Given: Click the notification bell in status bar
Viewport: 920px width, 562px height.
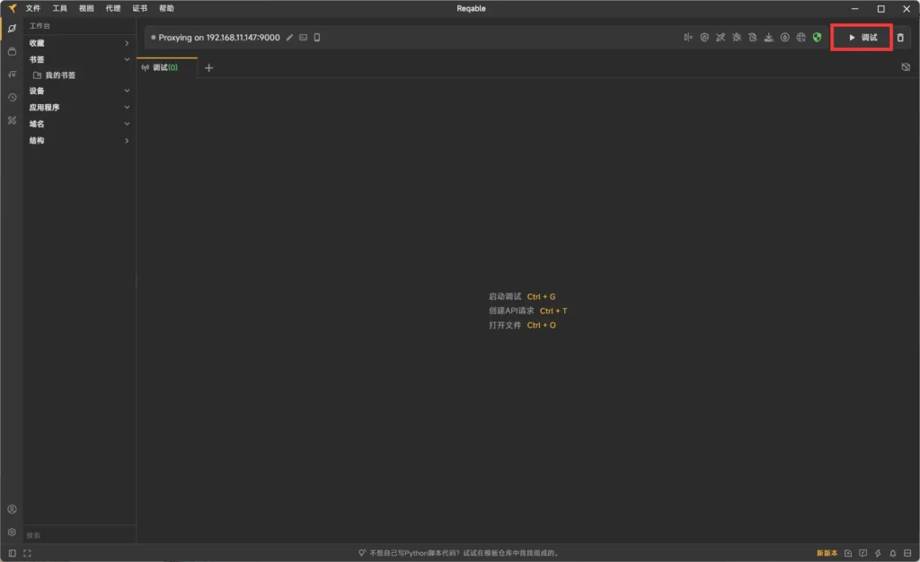Looking at the screenshot, I should pyautogui.click(x=892, y=553).
